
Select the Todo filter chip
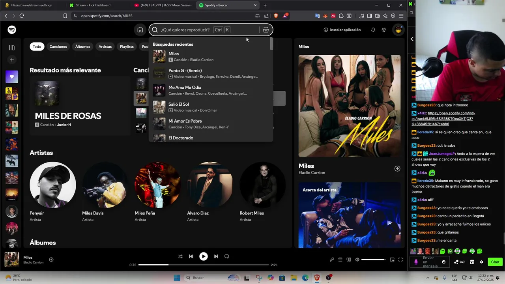[x=37, y=47]
